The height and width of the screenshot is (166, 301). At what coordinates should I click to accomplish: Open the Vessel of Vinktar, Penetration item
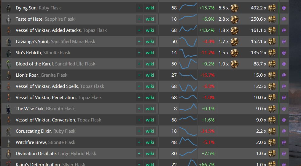click(46, 98)
